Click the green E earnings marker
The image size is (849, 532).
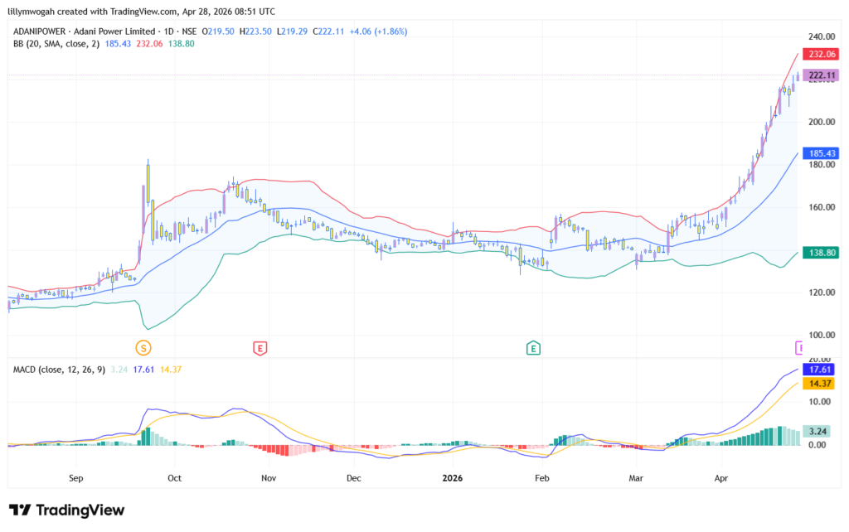532,348
